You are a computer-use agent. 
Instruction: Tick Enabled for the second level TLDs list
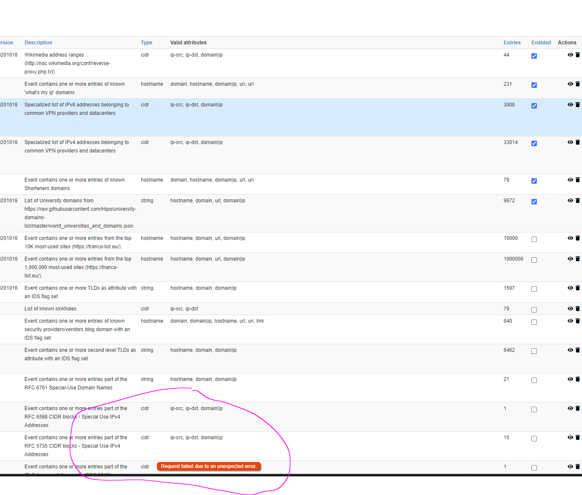[534, 351]
